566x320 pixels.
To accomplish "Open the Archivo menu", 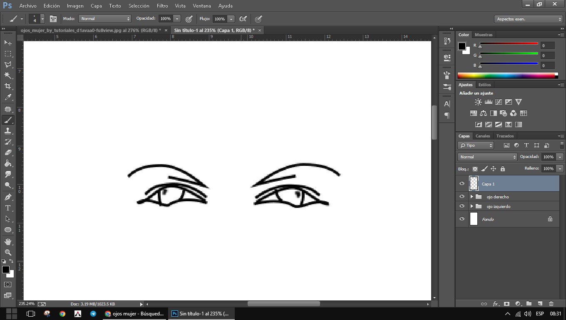I will coord(28,6).
